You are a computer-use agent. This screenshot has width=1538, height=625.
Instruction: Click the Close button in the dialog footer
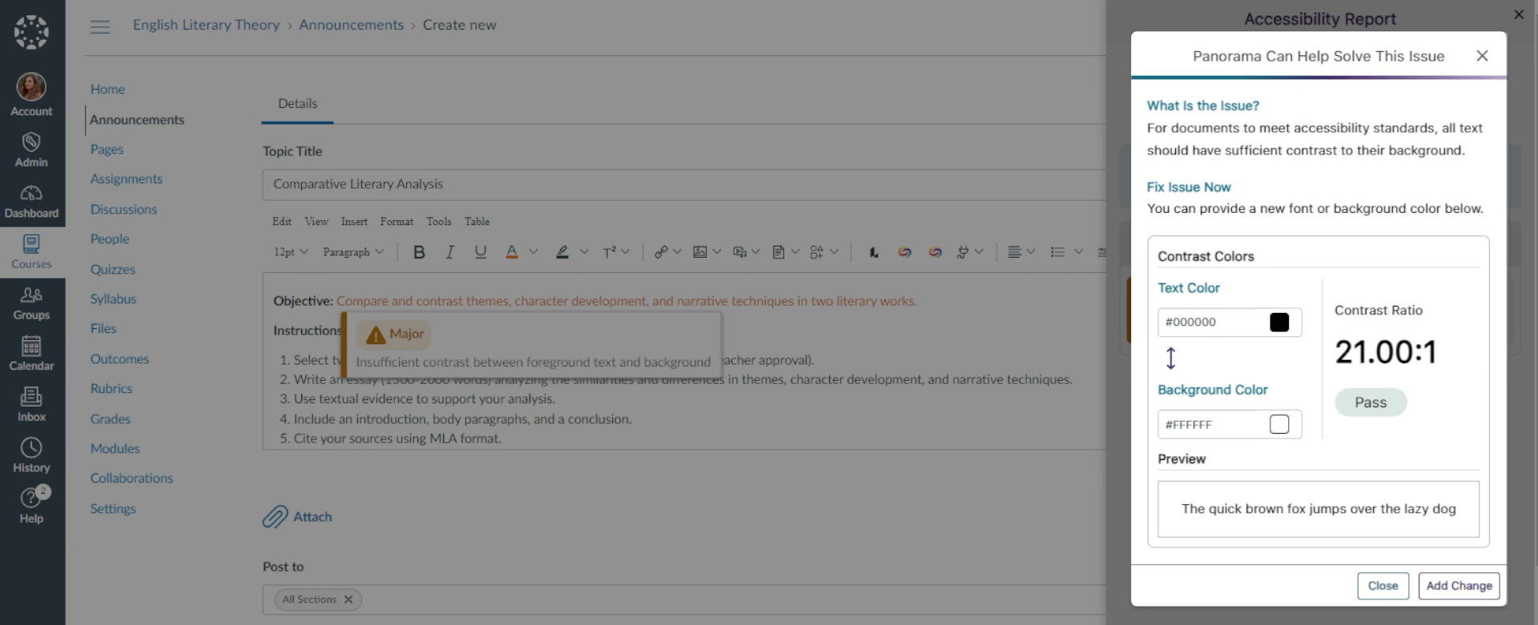pos(1382,586)
